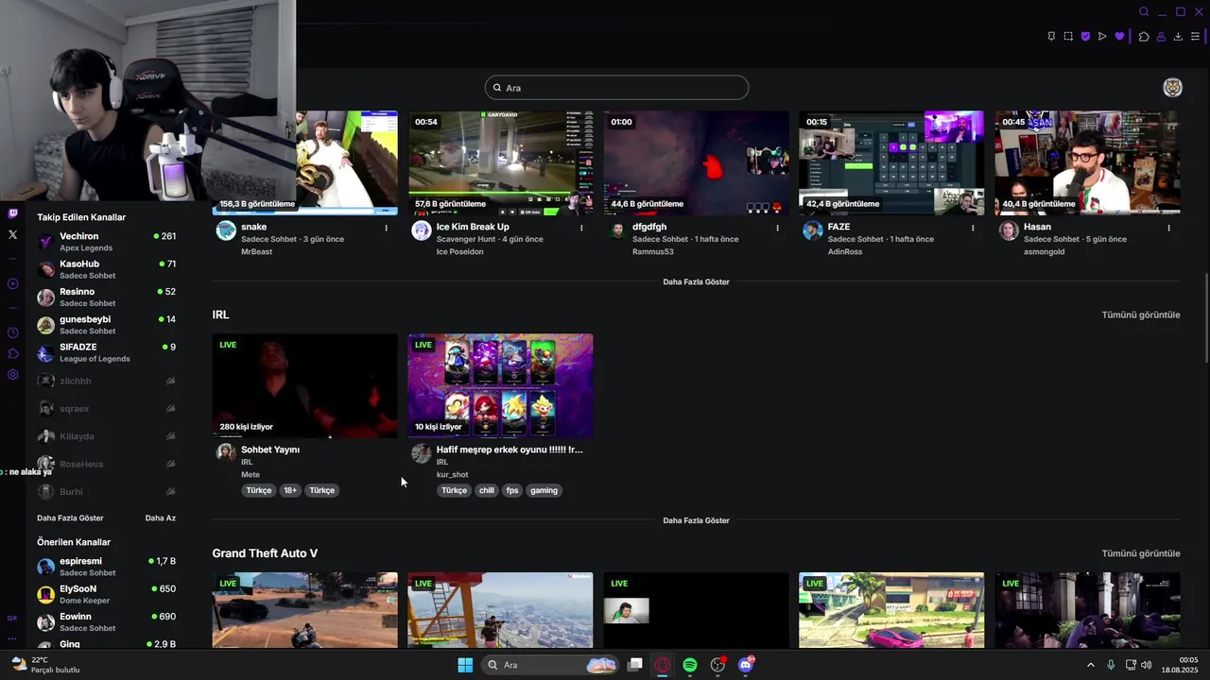Open espiresmi in recommended channels

point(106,567)
